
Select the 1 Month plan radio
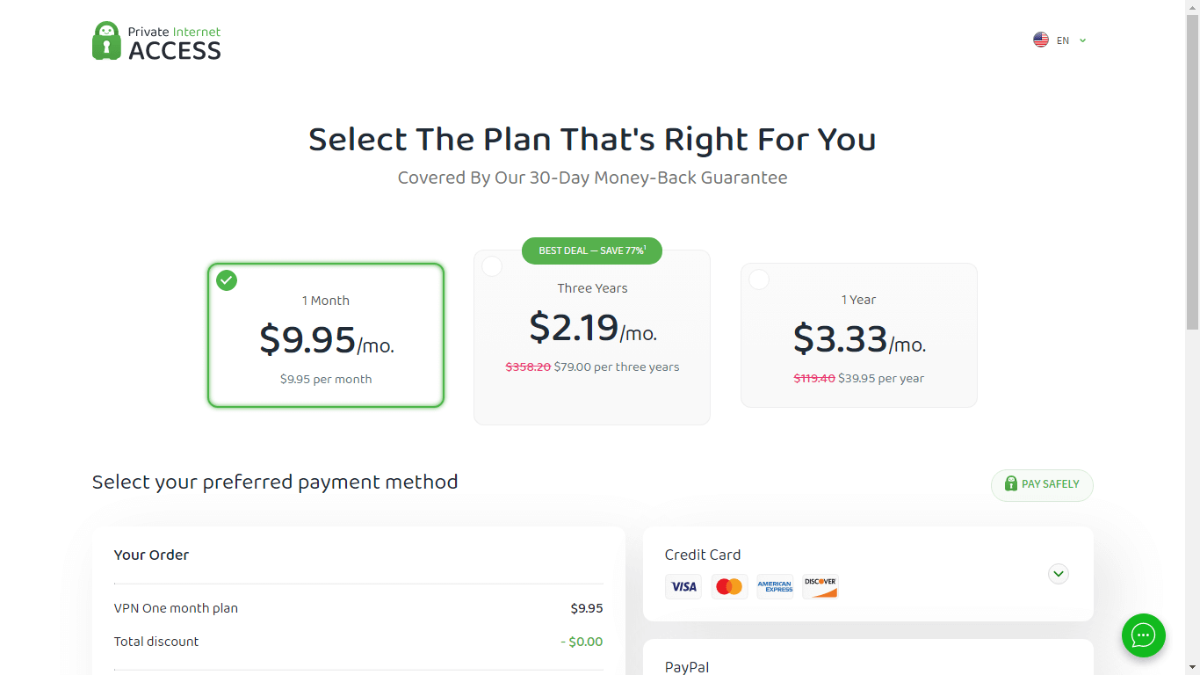(227, 280)
